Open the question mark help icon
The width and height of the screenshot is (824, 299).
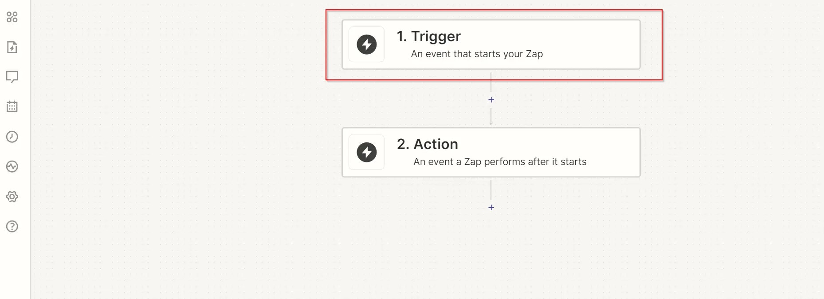pyautogui.click(x=12, y=226)
